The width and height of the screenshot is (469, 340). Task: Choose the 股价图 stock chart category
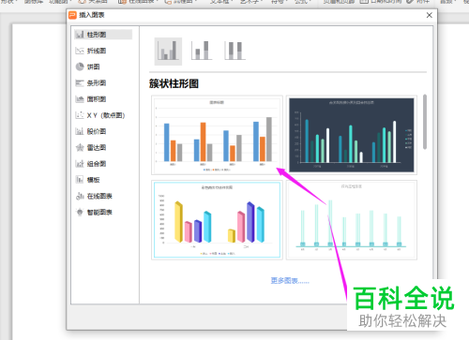[x=91, y=131]
